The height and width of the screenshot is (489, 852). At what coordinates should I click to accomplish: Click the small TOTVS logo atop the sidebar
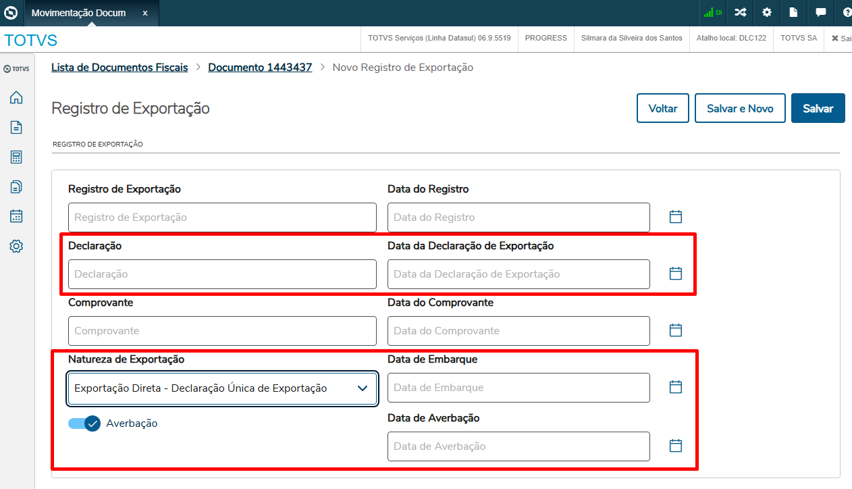[x=16, y=68]
